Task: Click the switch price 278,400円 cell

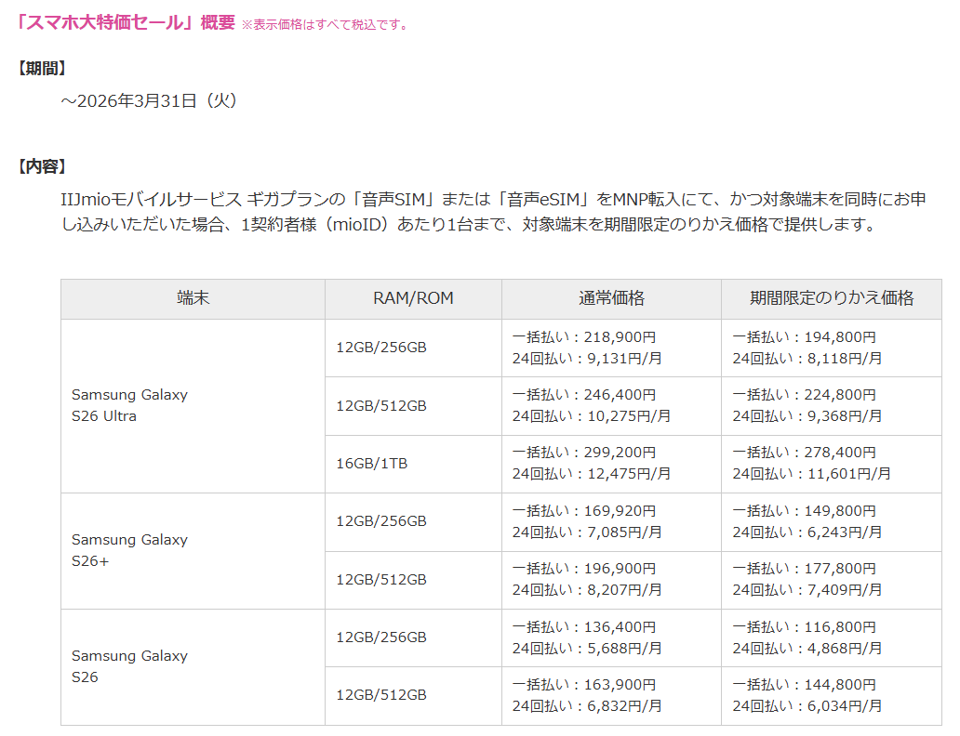Action: 831,463
